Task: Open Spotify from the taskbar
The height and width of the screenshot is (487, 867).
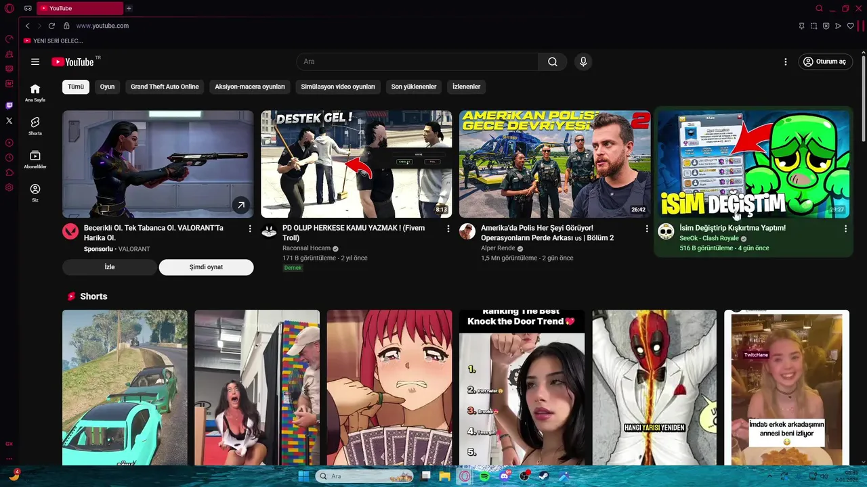Action: pyautogui.click(x=484, y=476)
